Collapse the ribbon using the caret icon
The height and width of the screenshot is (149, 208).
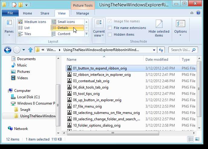[x=192, y=13]
